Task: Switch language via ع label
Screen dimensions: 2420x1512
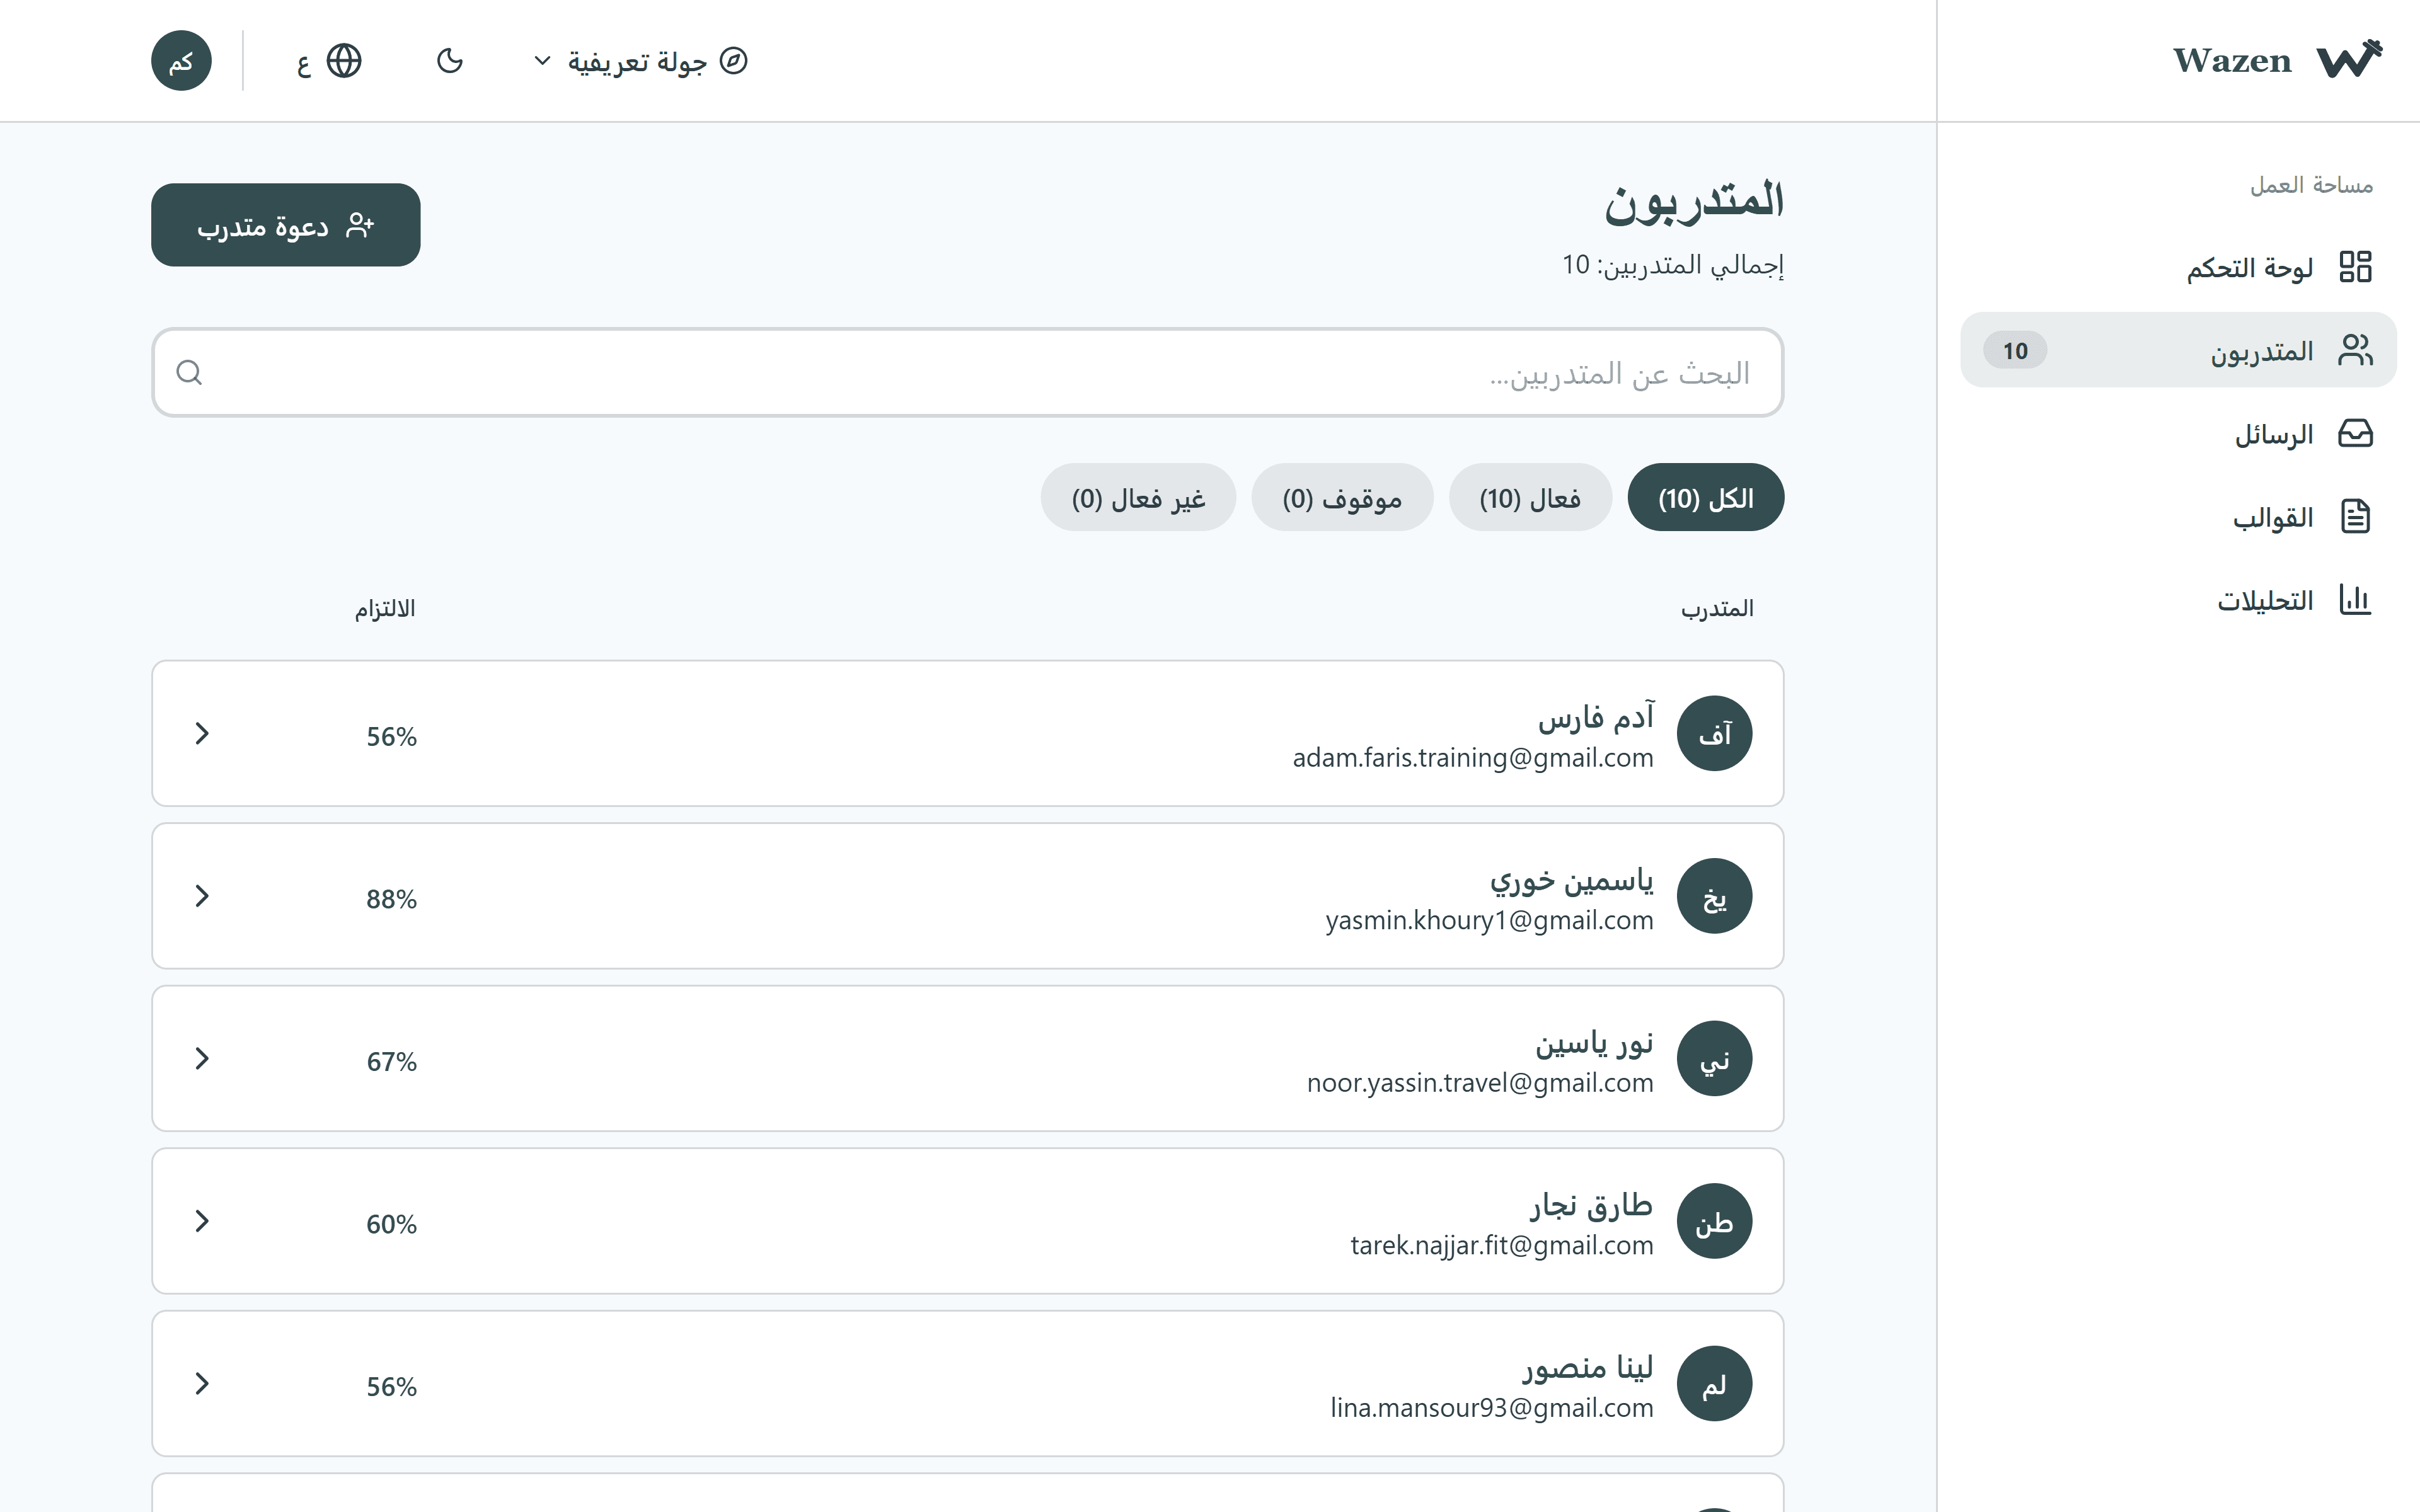Action: (304, 66)
